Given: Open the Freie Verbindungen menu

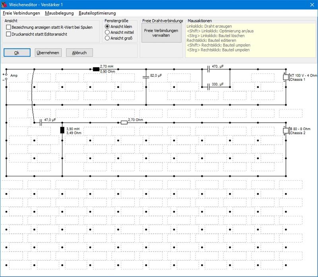Looking at the screenshot, I should [21, 13].
